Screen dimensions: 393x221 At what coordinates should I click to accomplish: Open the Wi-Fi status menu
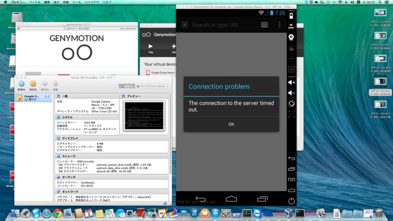(x=340, y=2)
